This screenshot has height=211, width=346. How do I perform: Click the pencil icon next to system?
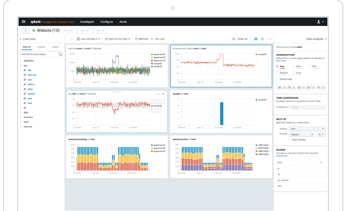(x=25, y=94)
